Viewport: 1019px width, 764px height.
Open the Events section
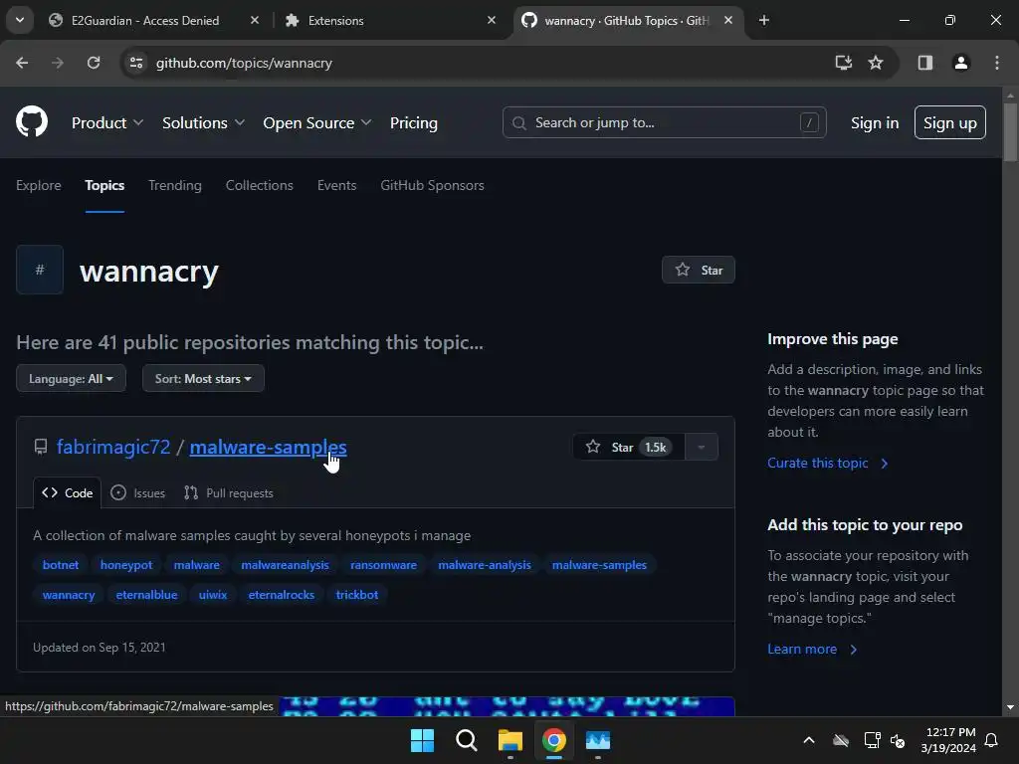(336, 185)
